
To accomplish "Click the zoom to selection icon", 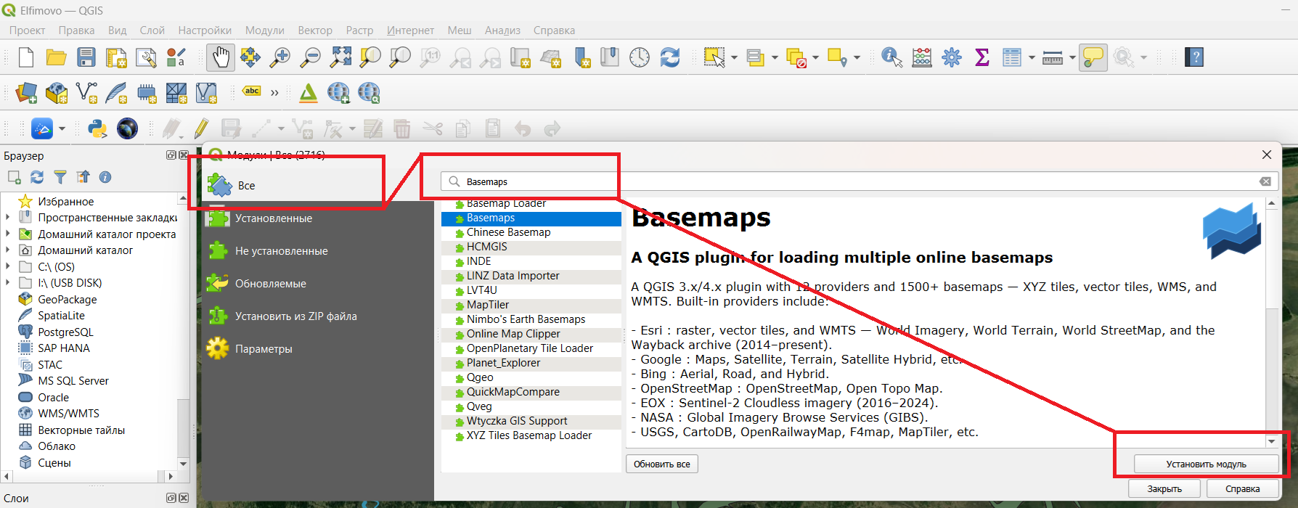I will point(370,57).
